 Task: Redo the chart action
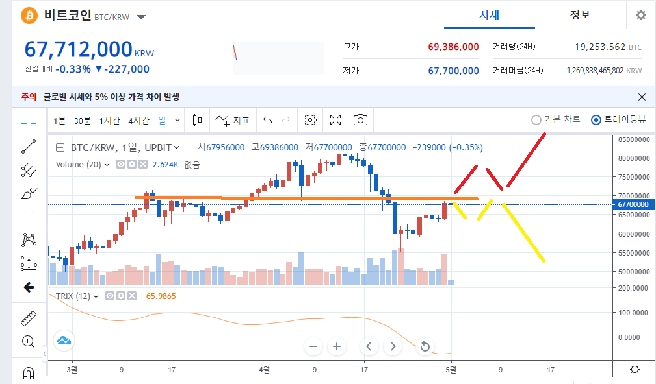click(x=286, y=120)
